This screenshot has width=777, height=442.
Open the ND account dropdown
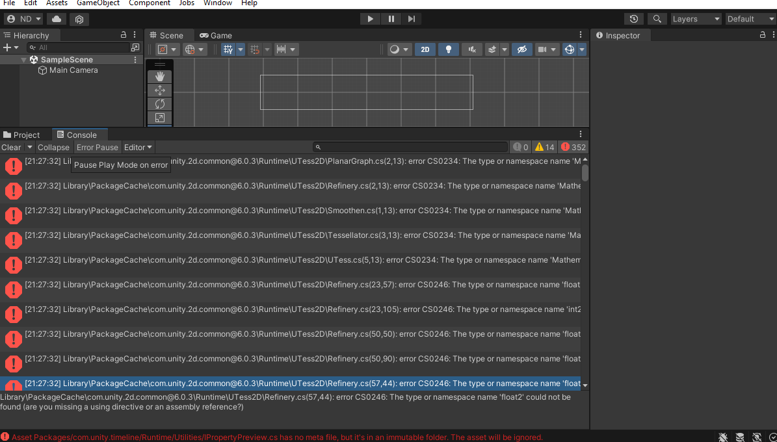tap(23, 19)
